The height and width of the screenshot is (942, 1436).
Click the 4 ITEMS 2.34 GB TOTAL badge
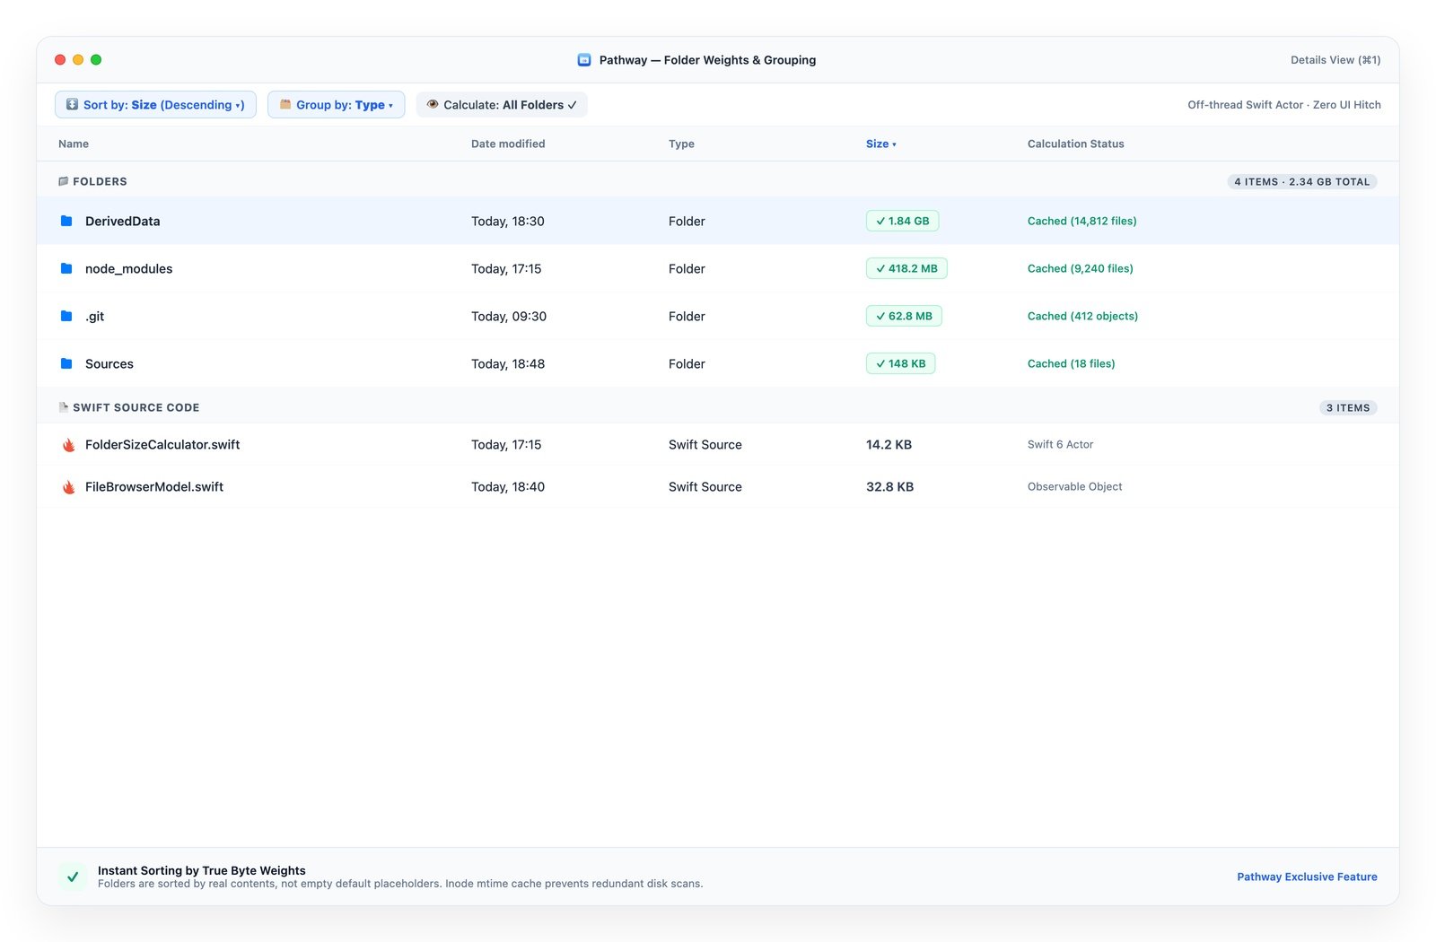1301,181
